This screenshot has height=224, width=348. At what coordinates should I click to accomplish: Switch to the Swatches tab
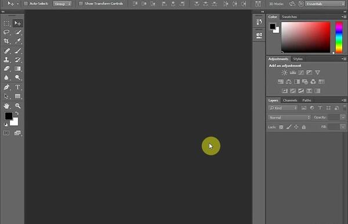[289, 17]
